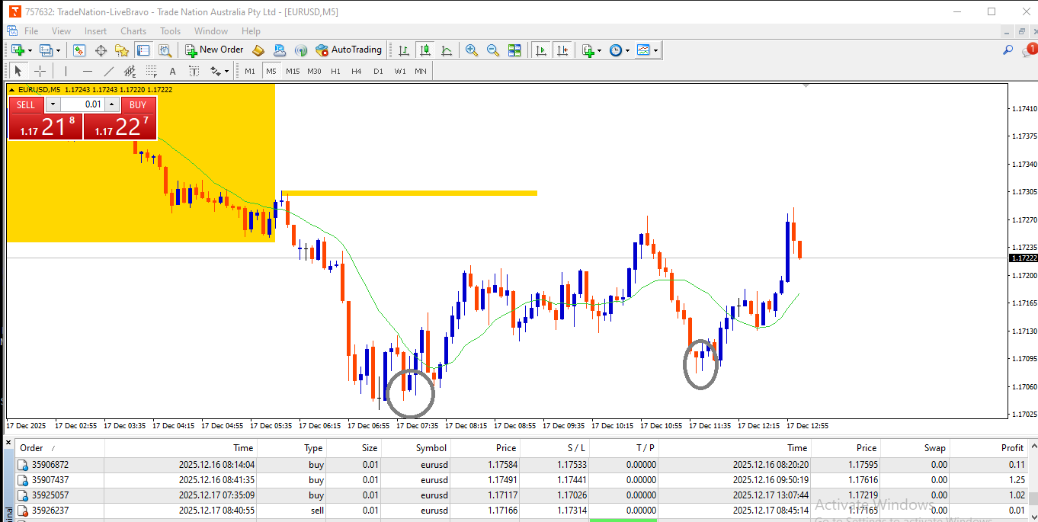The height and width of the screenshot is (522, 1038).
Task: Increase lot size with up arrow
Action: (x=112, y=105)
